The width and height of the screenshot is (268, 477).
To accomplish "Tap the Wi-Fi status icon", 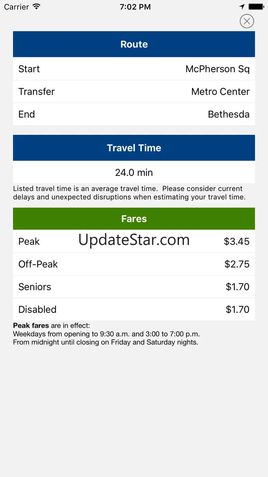I will 36,7.
